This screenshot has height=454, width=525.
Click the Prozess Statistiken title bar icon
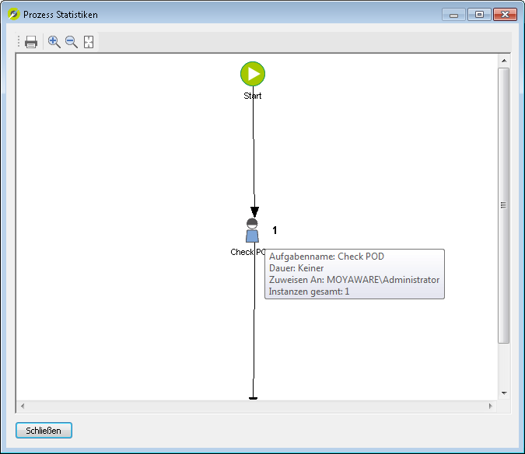coord(14,15)
